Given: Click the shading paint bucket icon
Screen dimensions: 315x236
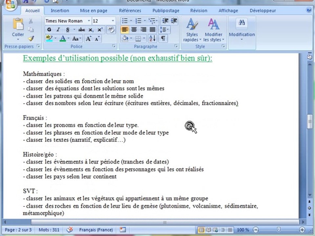Looking at the screenshot, I should (125, 38).
